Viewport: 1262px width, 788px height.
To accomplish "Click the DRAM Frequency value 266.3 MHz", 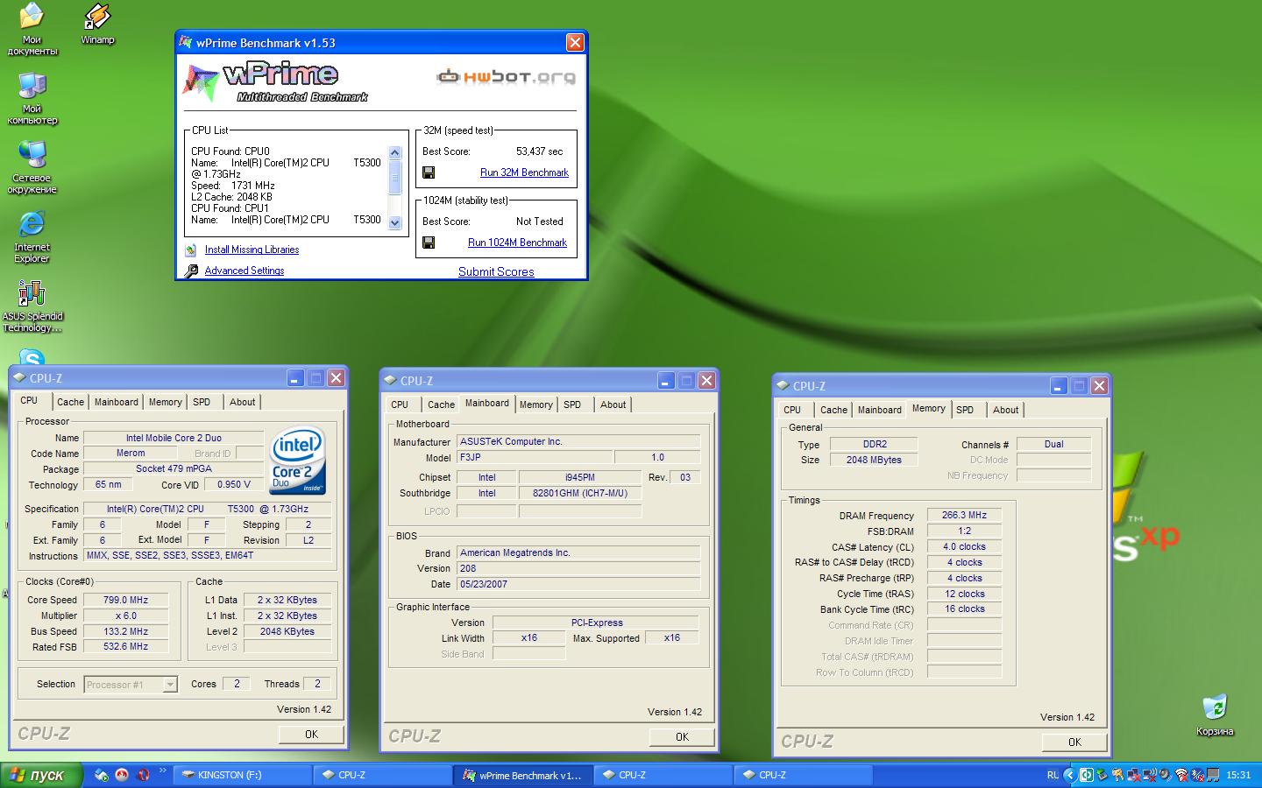I will coord(964,515).
